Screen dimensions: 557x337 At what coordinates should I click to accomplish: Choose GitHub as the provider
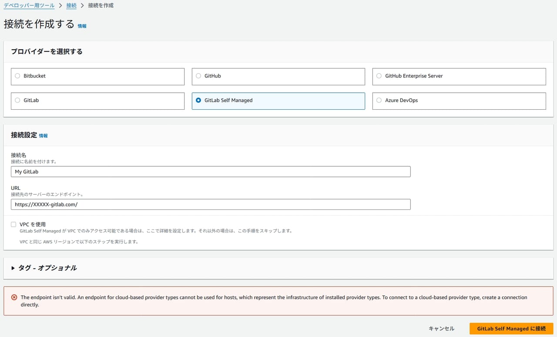[198, 76]
